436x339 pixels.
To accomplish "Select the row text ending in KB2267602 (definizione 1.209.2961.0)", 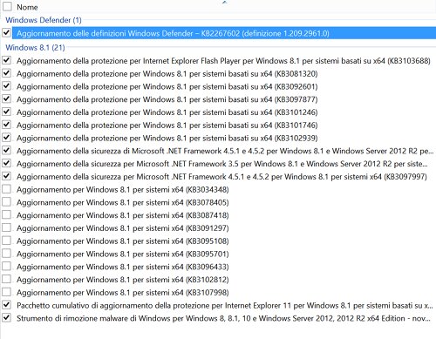I will 173,33.
